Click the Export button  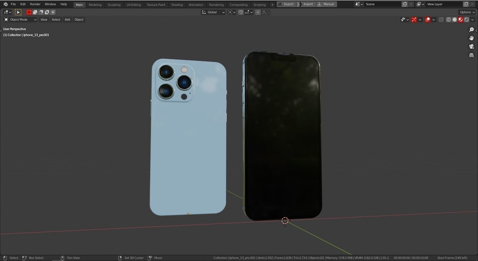[286, 4]
